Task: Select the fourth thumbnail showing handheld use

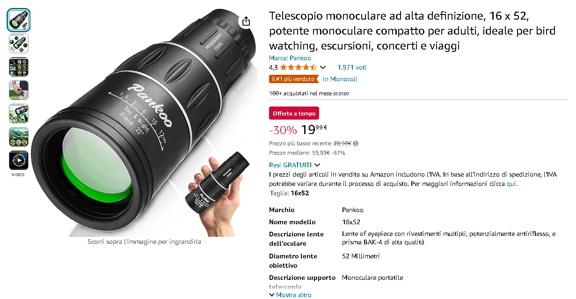Action: coord(19,90)
